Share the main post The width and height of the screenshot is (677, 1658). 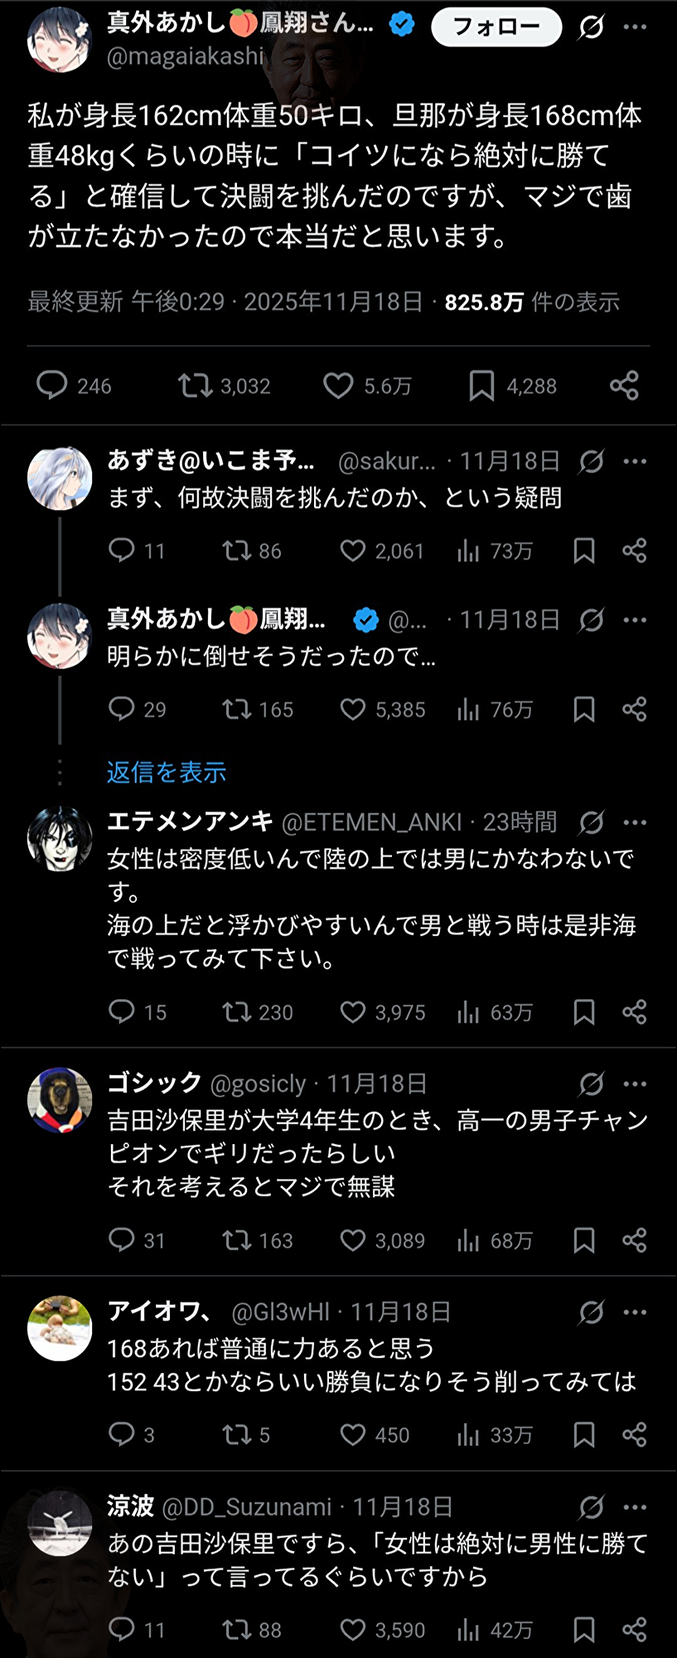(x=624, y=385)
